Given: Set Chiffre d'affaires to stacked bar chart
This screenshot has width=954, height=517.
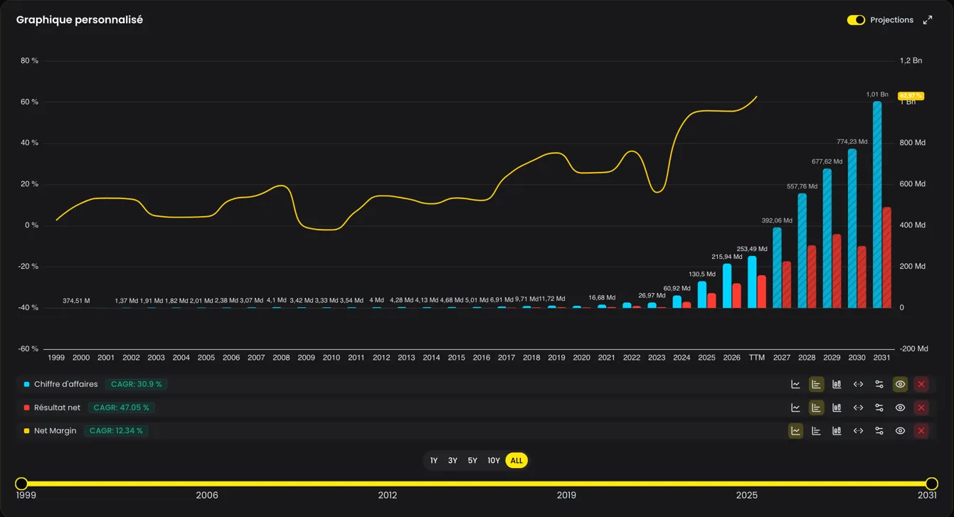Looking at the screenshot, I should click(x=837, y=384).
